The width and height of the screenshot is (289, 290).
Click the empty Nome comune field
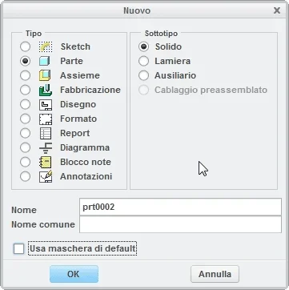pos(180,224)
